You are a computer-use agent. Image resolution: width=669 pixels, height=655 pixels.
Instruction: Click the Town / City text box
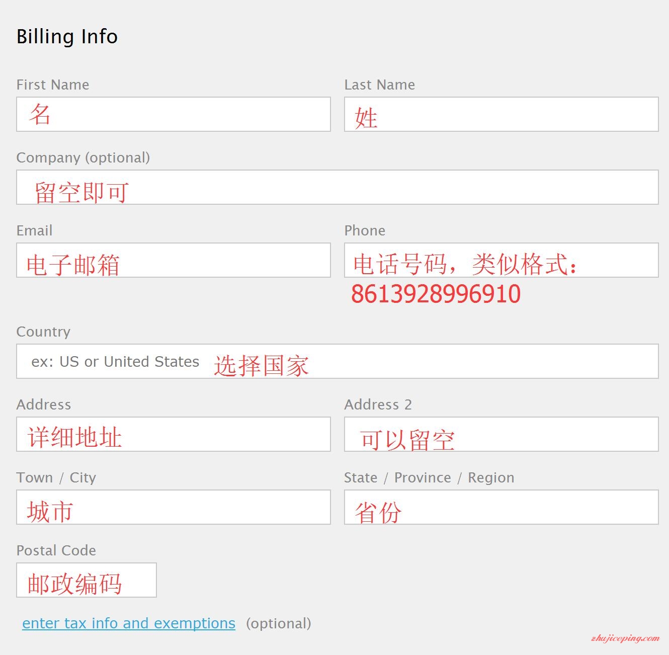coord(173,507)
